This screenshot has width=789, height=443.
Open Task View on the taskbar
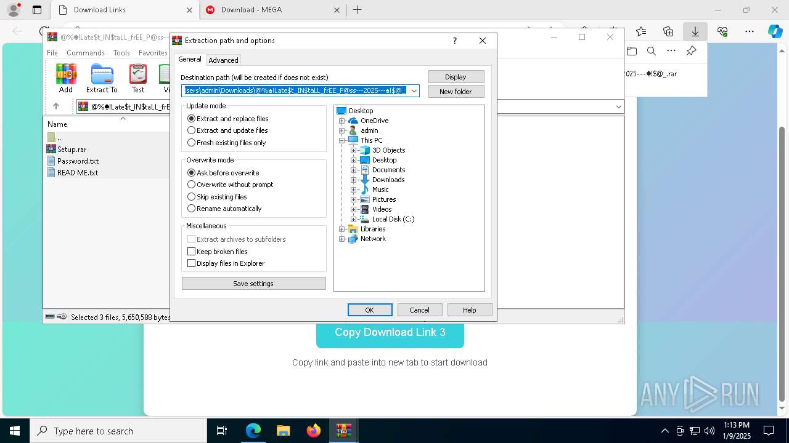(222, 431)
